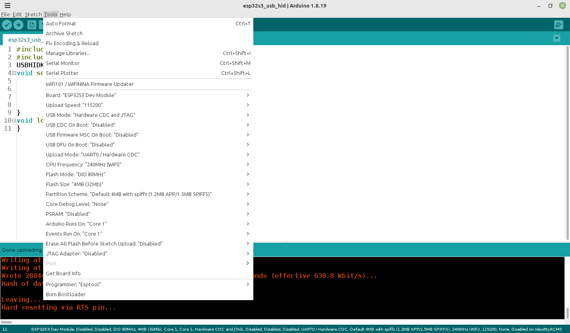Click the "USBHIDK" code on line 3

click(x=30, y=65)
